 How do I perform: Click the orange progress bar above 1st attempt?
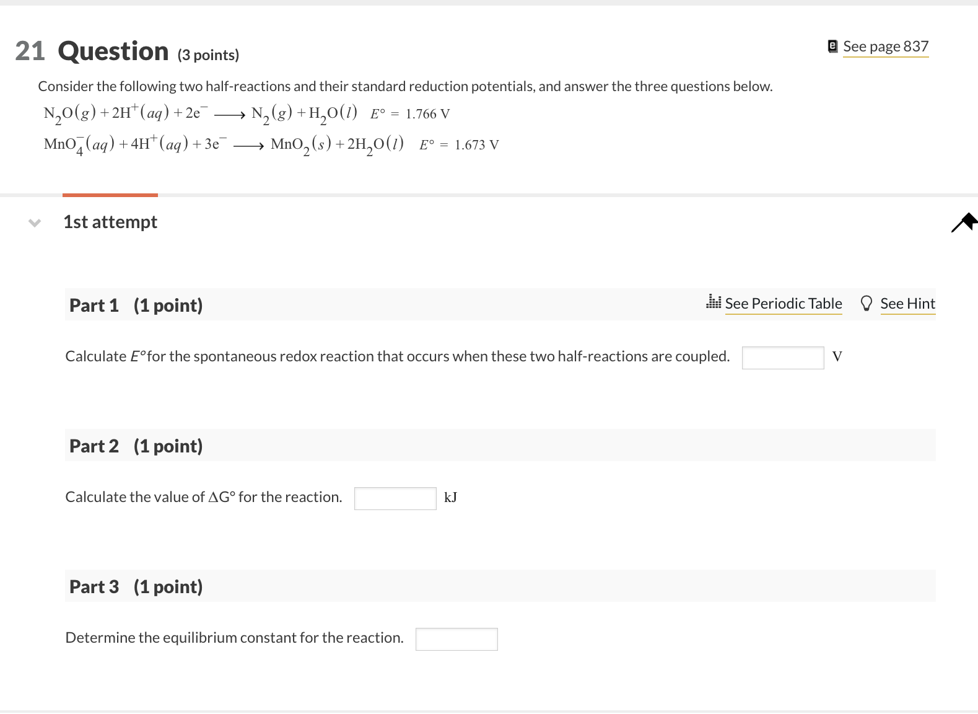[110, 194]
